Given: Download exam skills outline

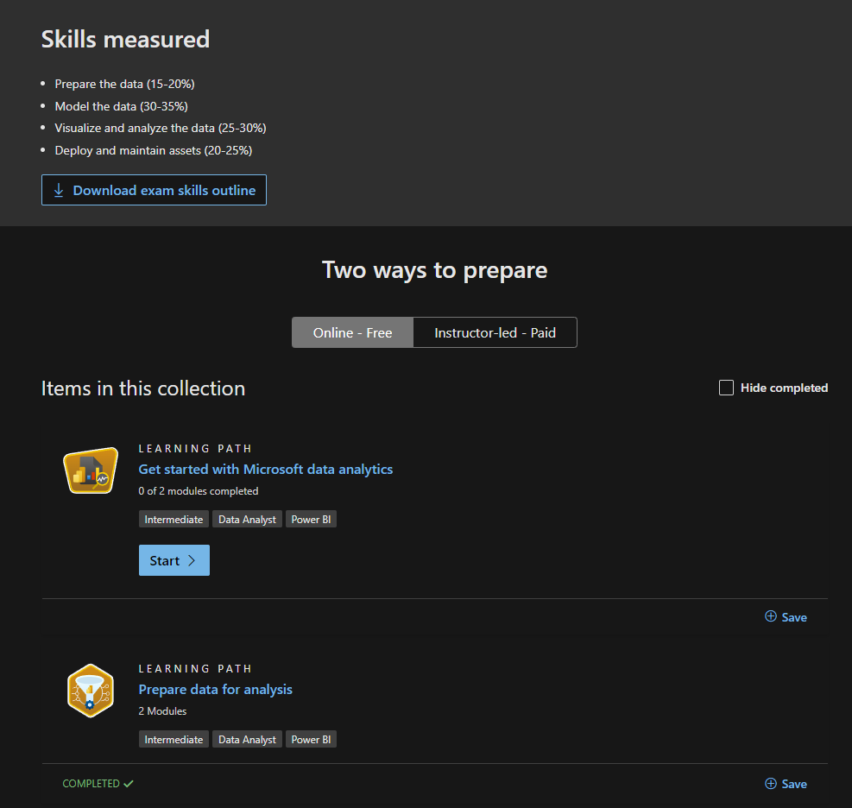Looking at the screenshot, I should pyautogui.click(x=154, y=190).
